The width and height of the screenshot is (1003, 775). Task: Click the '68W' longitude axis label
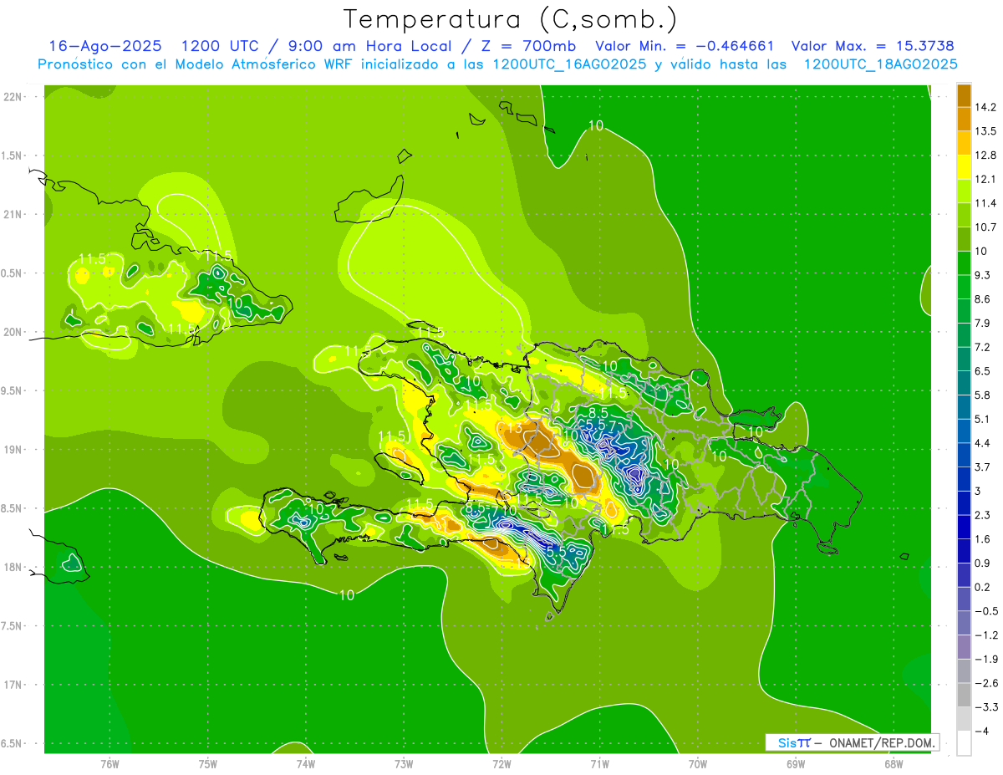(x=893, y=763)
